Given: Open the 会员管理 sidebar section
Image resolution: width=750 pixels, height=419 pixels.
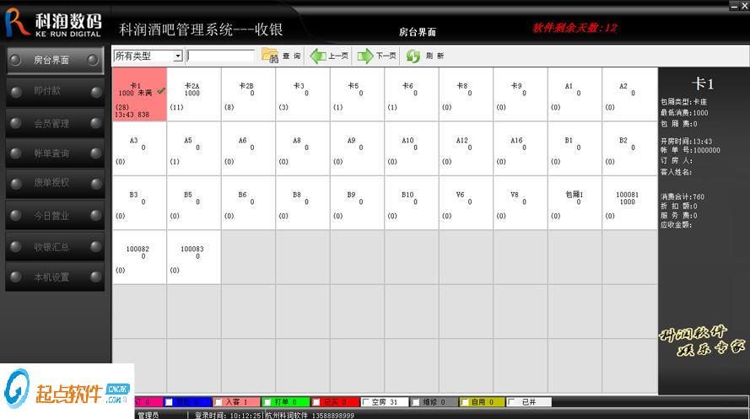Looking at the screenshot, I should coord(55,123).
